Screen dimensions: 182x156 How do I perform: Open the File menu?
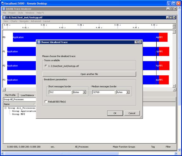(4, 13)
